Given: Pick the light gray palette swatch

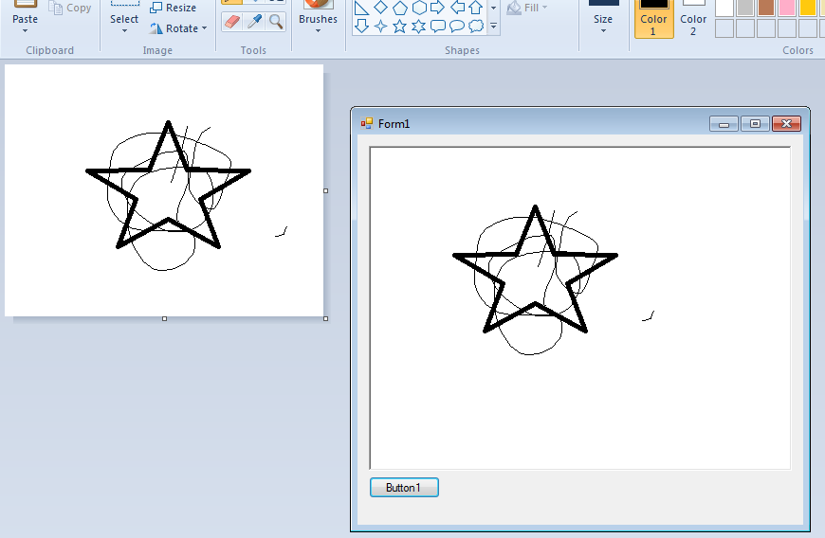Looking at the screenshot, I should pyautogui.click(x=745, y=8).
